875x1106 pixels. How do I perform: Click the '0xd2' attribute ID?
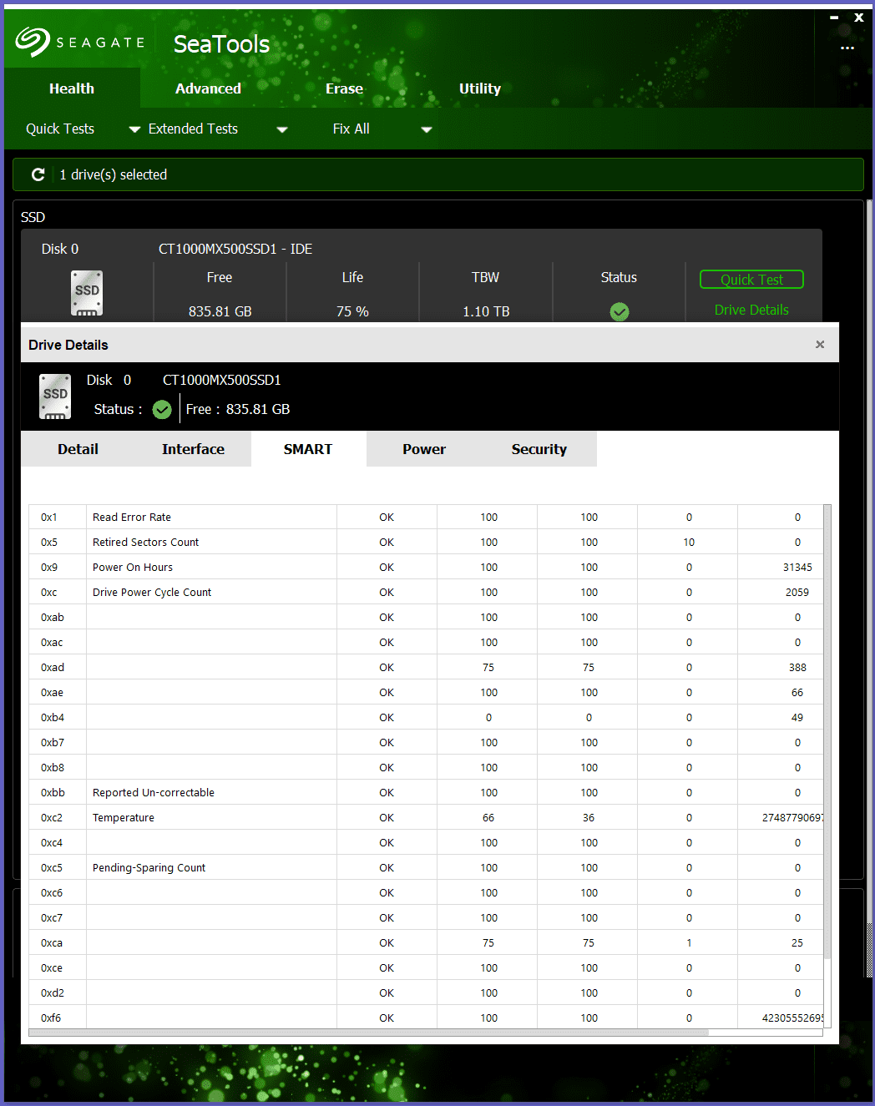[x=53, y=992]
